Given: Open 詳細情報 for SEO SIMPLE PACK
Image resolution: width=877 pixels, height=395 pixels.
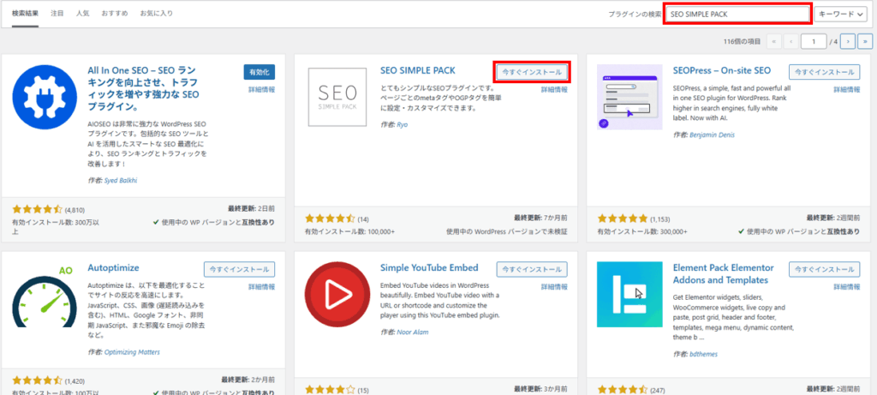Looking at the screenshot, I should 554,89.
